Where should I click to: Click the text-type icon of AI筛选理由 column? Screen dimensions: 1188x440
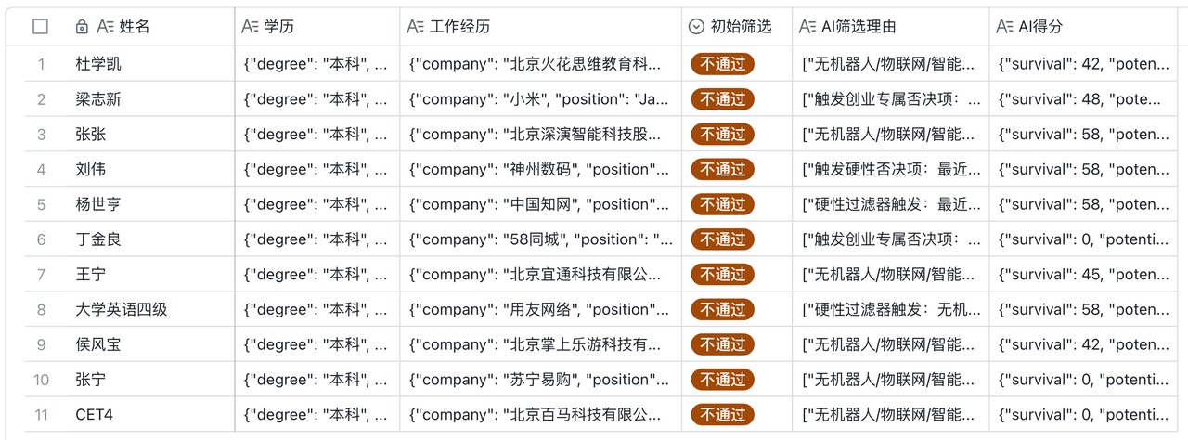pos(807,27)
